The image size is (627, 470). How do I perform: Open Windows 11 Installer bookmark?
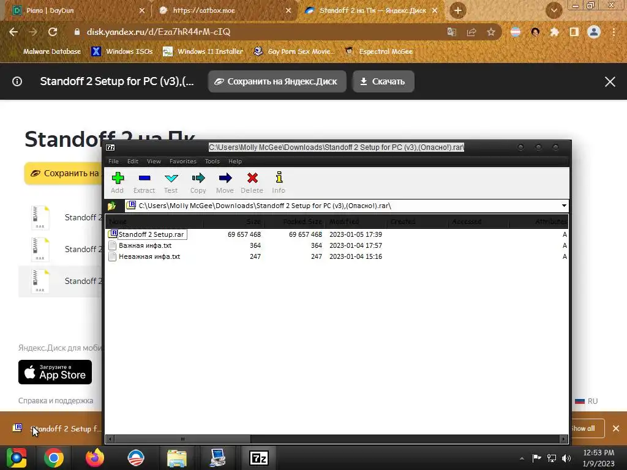click(203, 51)
